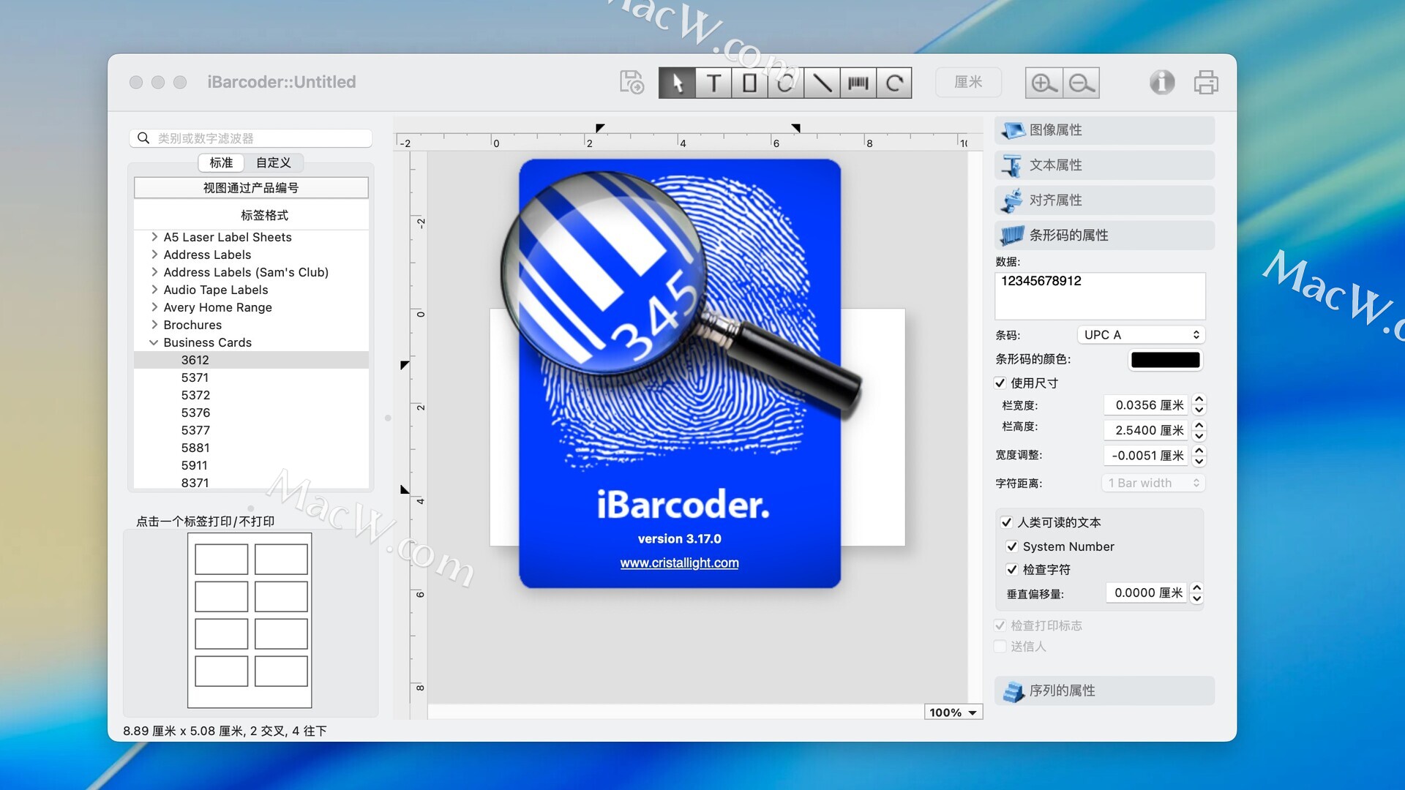Open the info inspector icon
Image resolution: width=1405 pixels, height=790 pixels.
point(1162,82)
